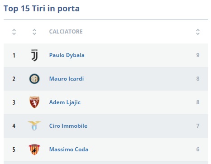
Task: Open Paulo Dybala player page
Action: pyautogui.click(x=67, y=55)
